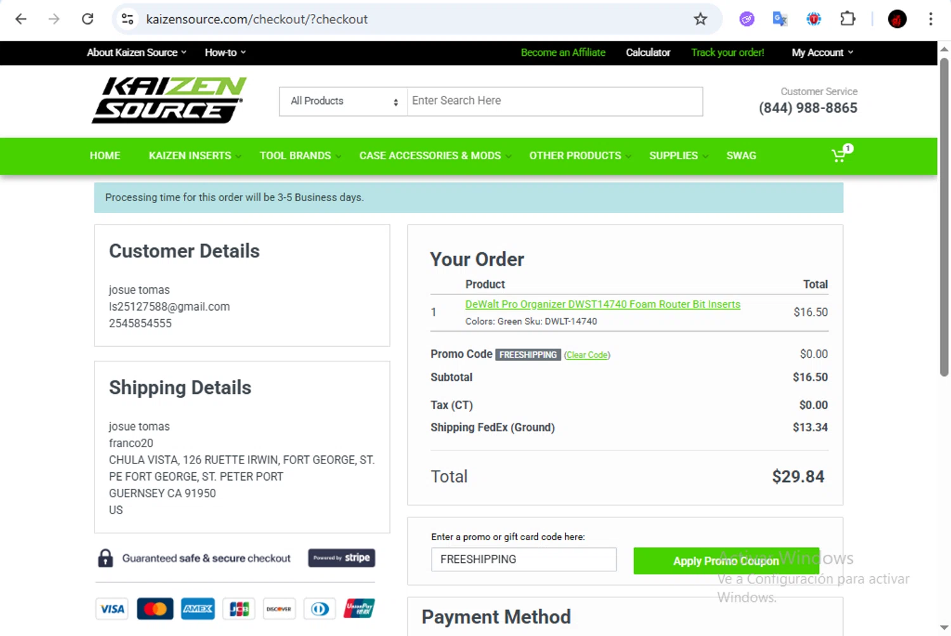Image resolution: width=951 pixels, height=636 pixels.
Task: Expand the My Account dropdown
Action: point(822,53)
